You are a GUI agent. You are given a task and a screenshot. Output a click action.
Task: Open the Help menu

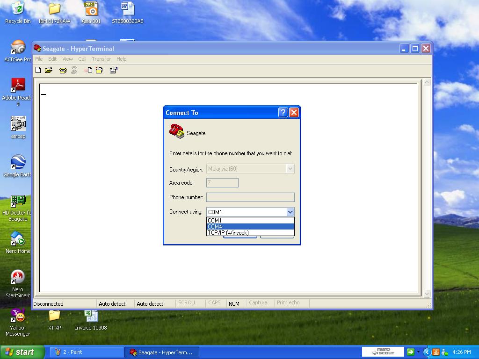click(x=121, y=59)
